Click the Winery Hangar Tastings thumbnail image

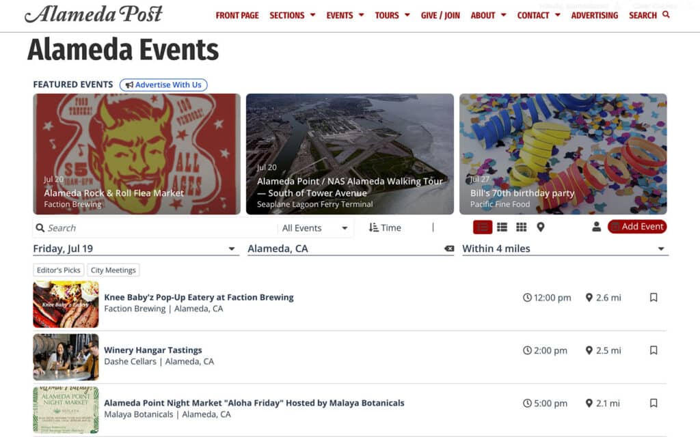66,357
